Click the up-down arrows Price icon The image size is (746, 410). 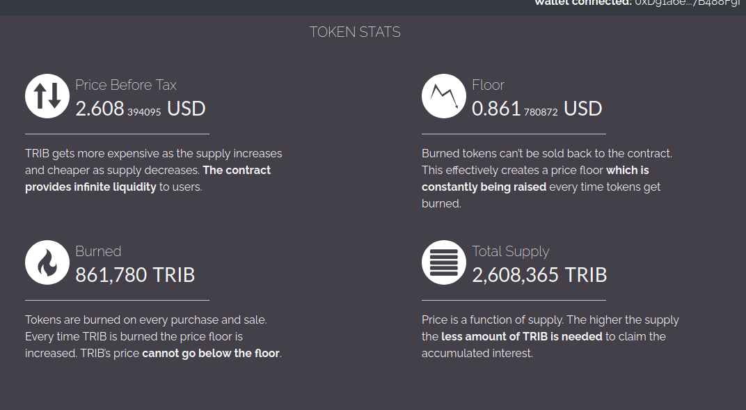47,96
